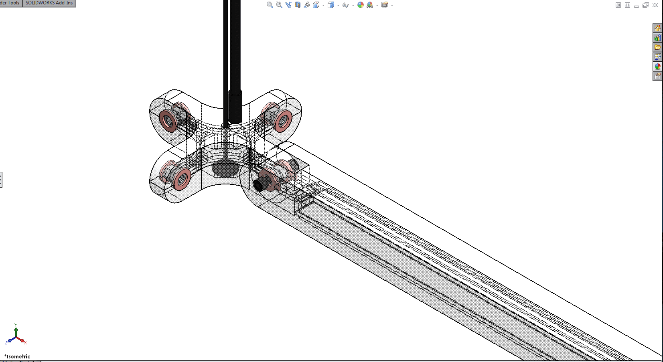The height and width of the screenshot is (362, 663).
Task: Switch to SOLIDWORKS Add-Ins tab
Action: click(x=49, y=3)
